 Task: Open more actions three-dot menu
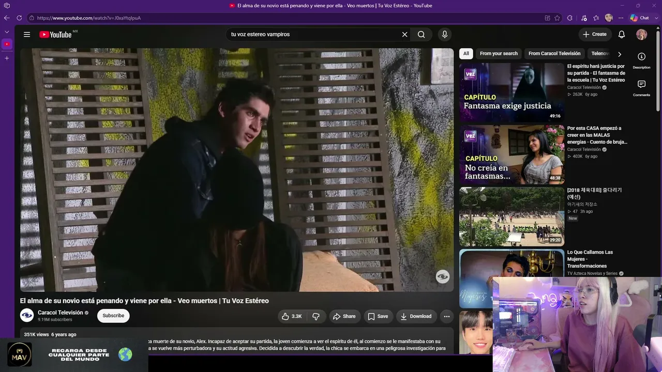pos(447,316)
